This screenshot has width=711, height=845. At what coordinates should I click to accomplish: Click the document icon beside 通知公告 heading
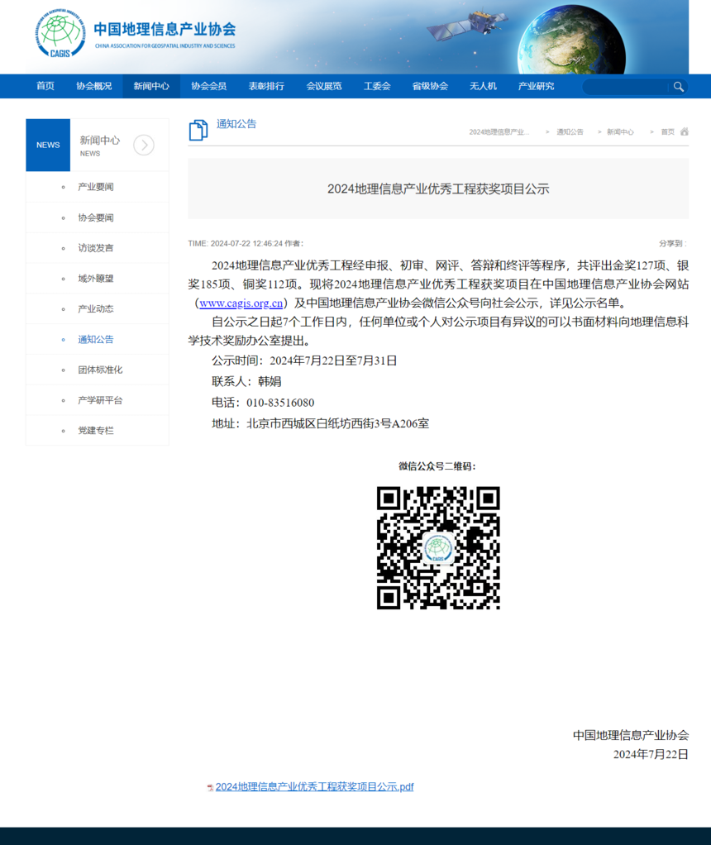coord(198,130)
